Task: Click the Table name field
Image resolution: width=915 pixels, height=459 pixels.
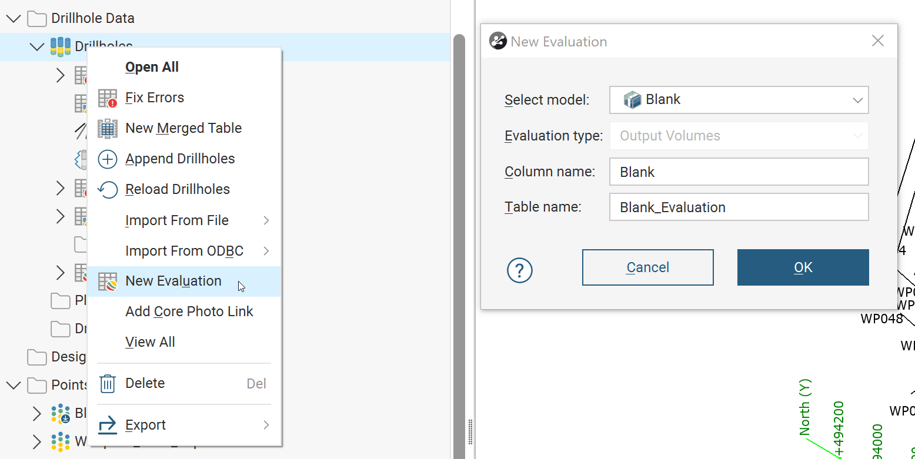Action: coord(739,207)
